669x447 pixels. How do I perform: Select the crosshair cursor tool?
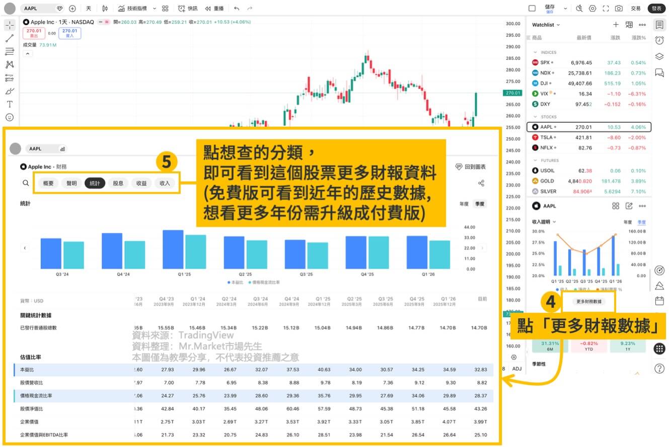pos(9,24)
